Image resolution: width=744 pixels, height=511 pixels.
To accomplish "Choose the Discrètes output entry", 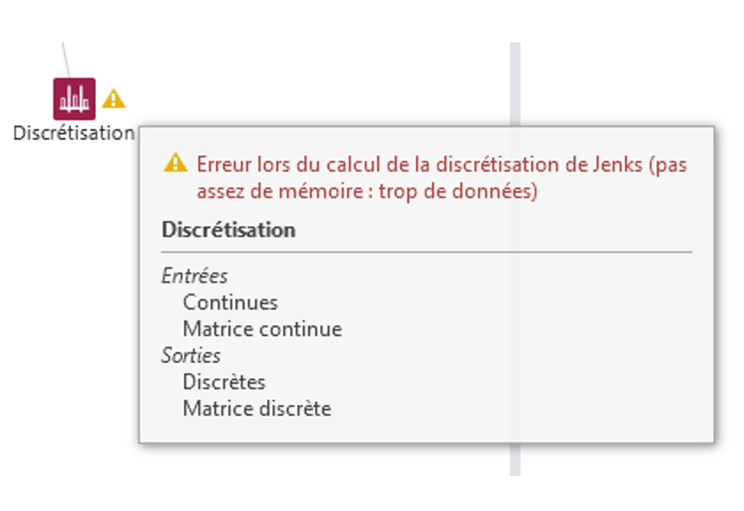I will click(224, 382).
